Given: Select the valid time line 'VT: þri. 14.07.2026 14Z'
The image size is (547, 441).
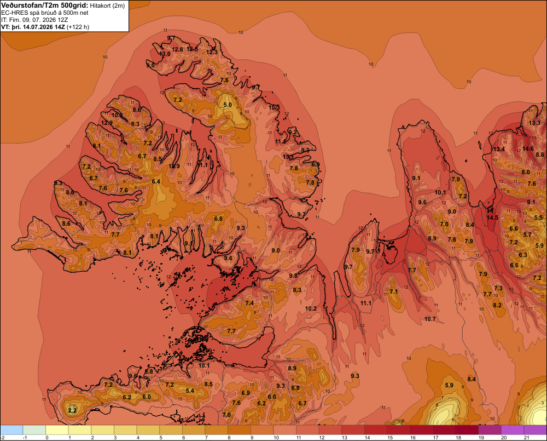Looking at the screenshot, I should [x=33, y=27].
